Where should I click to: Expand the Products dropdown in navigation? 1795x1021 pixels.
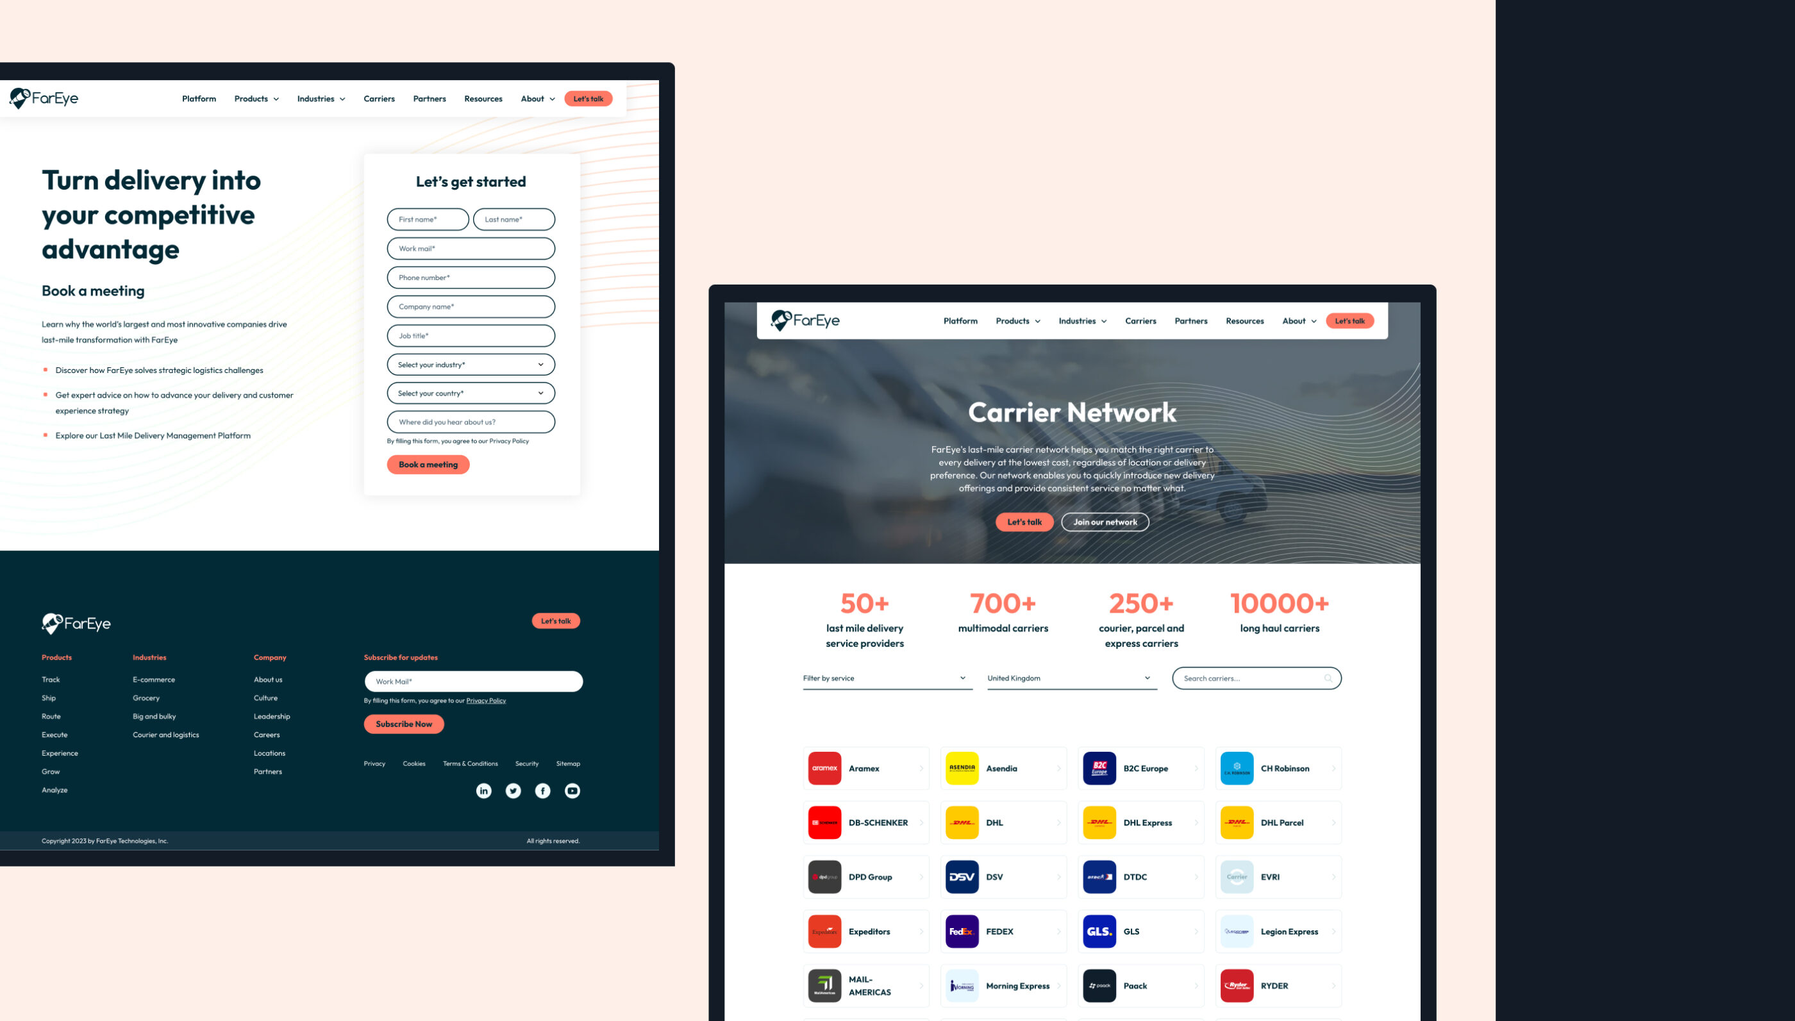click(x=255, y=99)
